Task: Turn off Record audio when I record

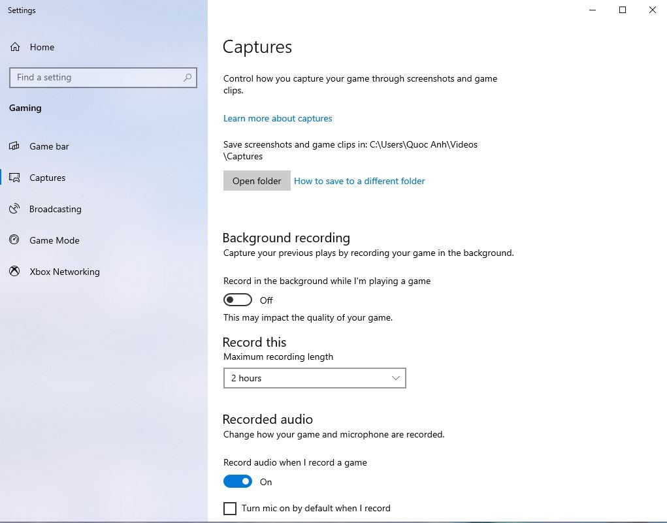Action: coord(237,481)
